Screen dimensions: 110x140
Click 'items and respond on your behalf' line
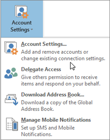tap(61, 84)
